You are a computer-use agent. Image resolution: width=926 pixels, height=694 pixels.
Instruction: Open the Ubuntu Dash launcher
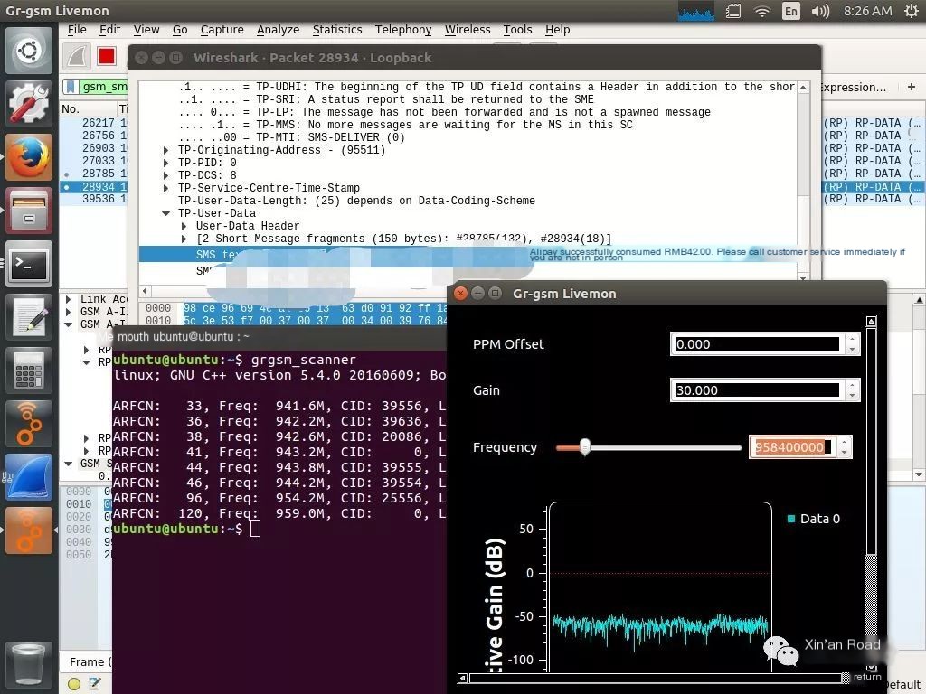[x=28, y=51]
